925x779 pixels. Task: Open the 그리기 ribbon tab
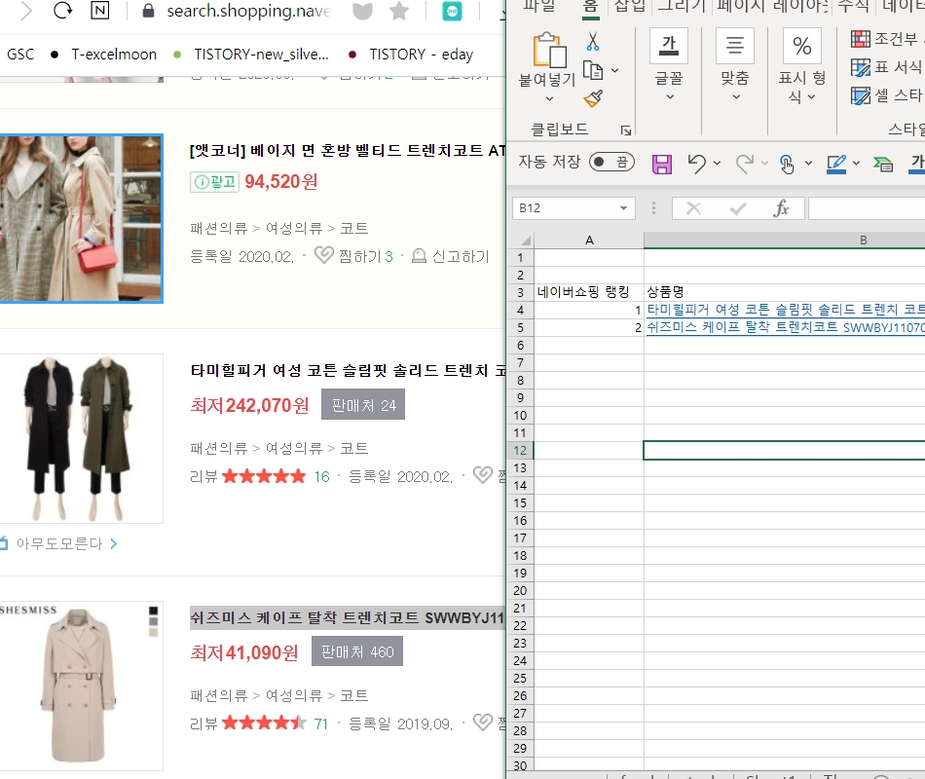tap(682, 6)
